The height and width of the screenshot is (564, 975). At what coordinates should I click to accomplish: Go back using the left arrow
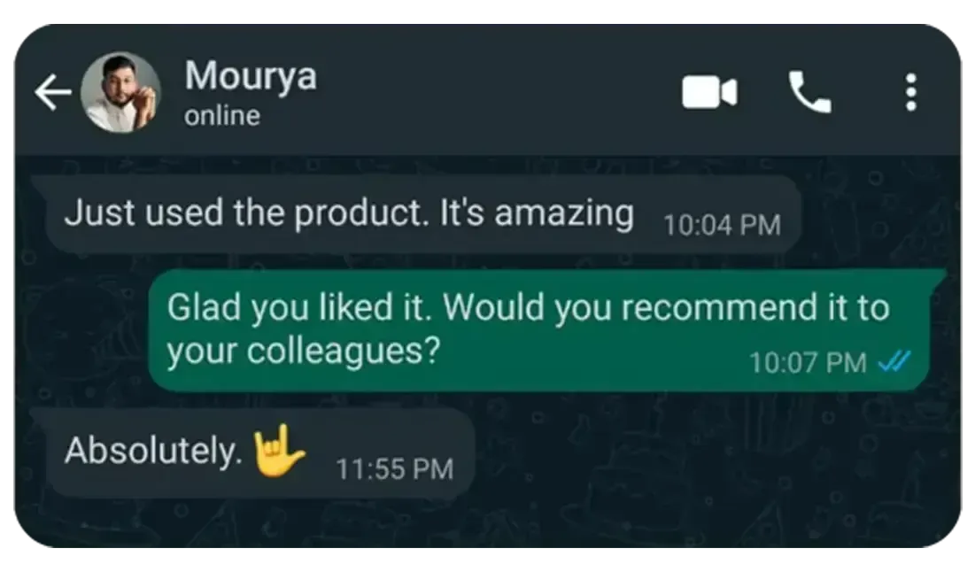tap(53, 92)
